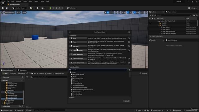Open the Selection Mode dropdown
The width and height of the screenshot is (199, 112).
click(x=19, y=8)
